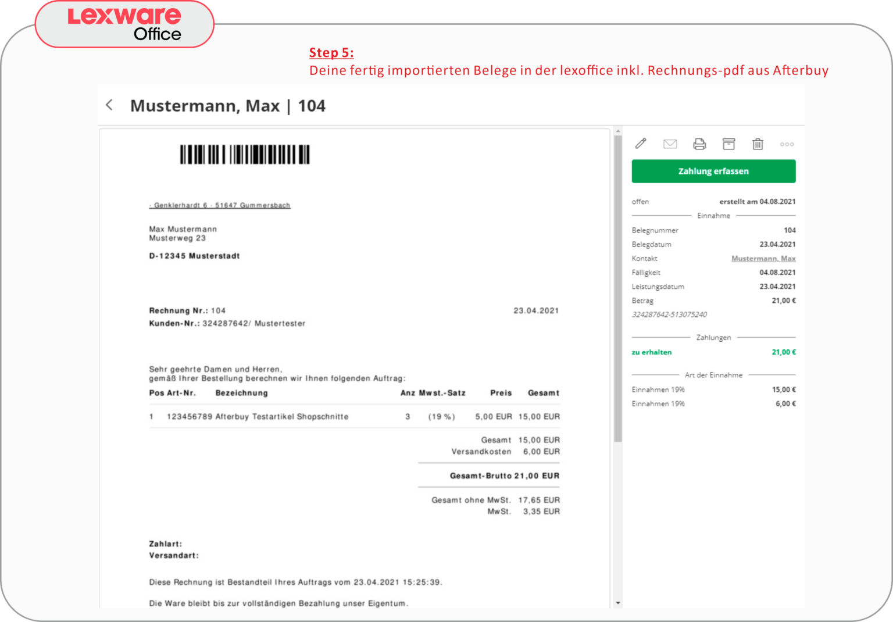Click the Max Mustermann recipient name
The image size is (893, 622).
(x=183, y=229)
